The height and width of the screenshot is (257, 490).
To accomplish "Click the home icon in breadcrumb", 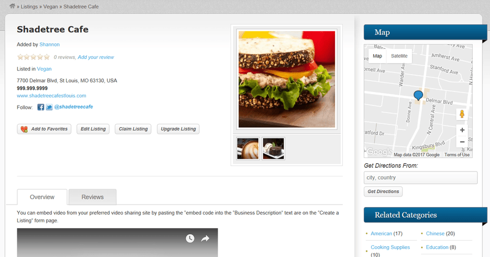I will pyautogui.click(x=12, y=6).
